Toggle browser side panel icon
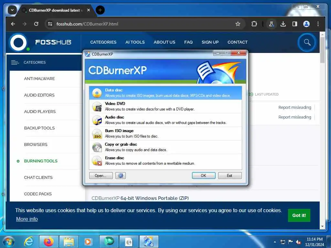 (295, 24)
